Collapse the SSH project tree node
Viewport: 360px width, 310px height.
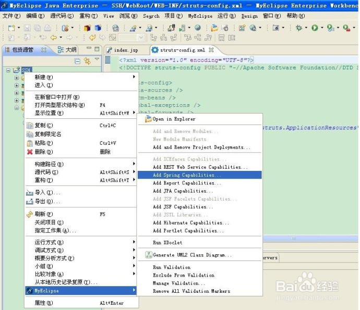point(8,70)
